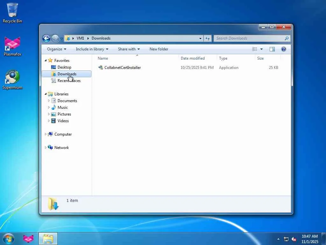Screen dimensions: 326x245
Task: Select Recent Places under Favorites
Action: 69,81
